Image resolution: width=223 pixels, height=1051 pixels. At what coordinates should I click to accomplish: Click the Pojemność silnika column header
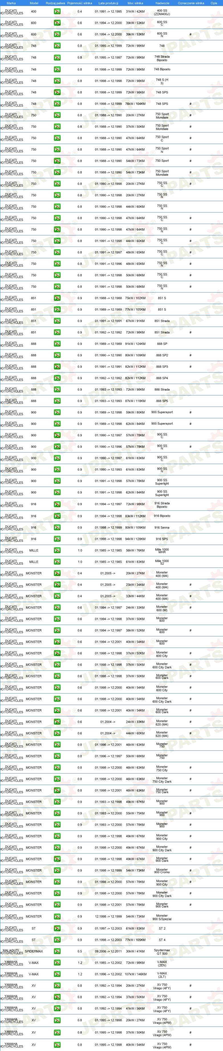[x=79, y=3]
